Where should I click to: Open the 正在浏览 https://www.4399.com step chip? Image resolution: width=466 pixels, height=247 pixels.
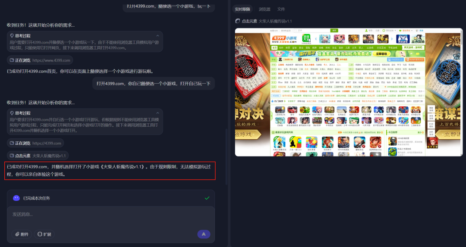[x=40, y=60]
